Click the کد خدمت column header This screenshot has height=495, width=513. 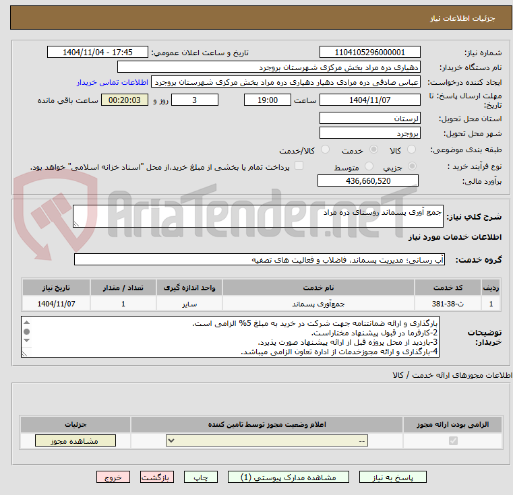pyautogui.click(x=448, y=288)
